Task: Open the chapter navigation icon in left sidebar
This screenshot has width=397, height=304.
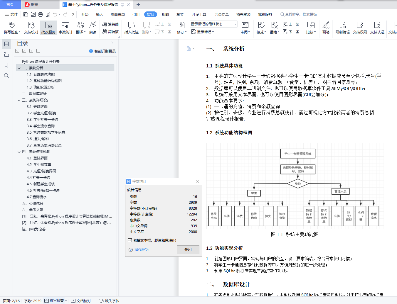Action: point(6,55)
